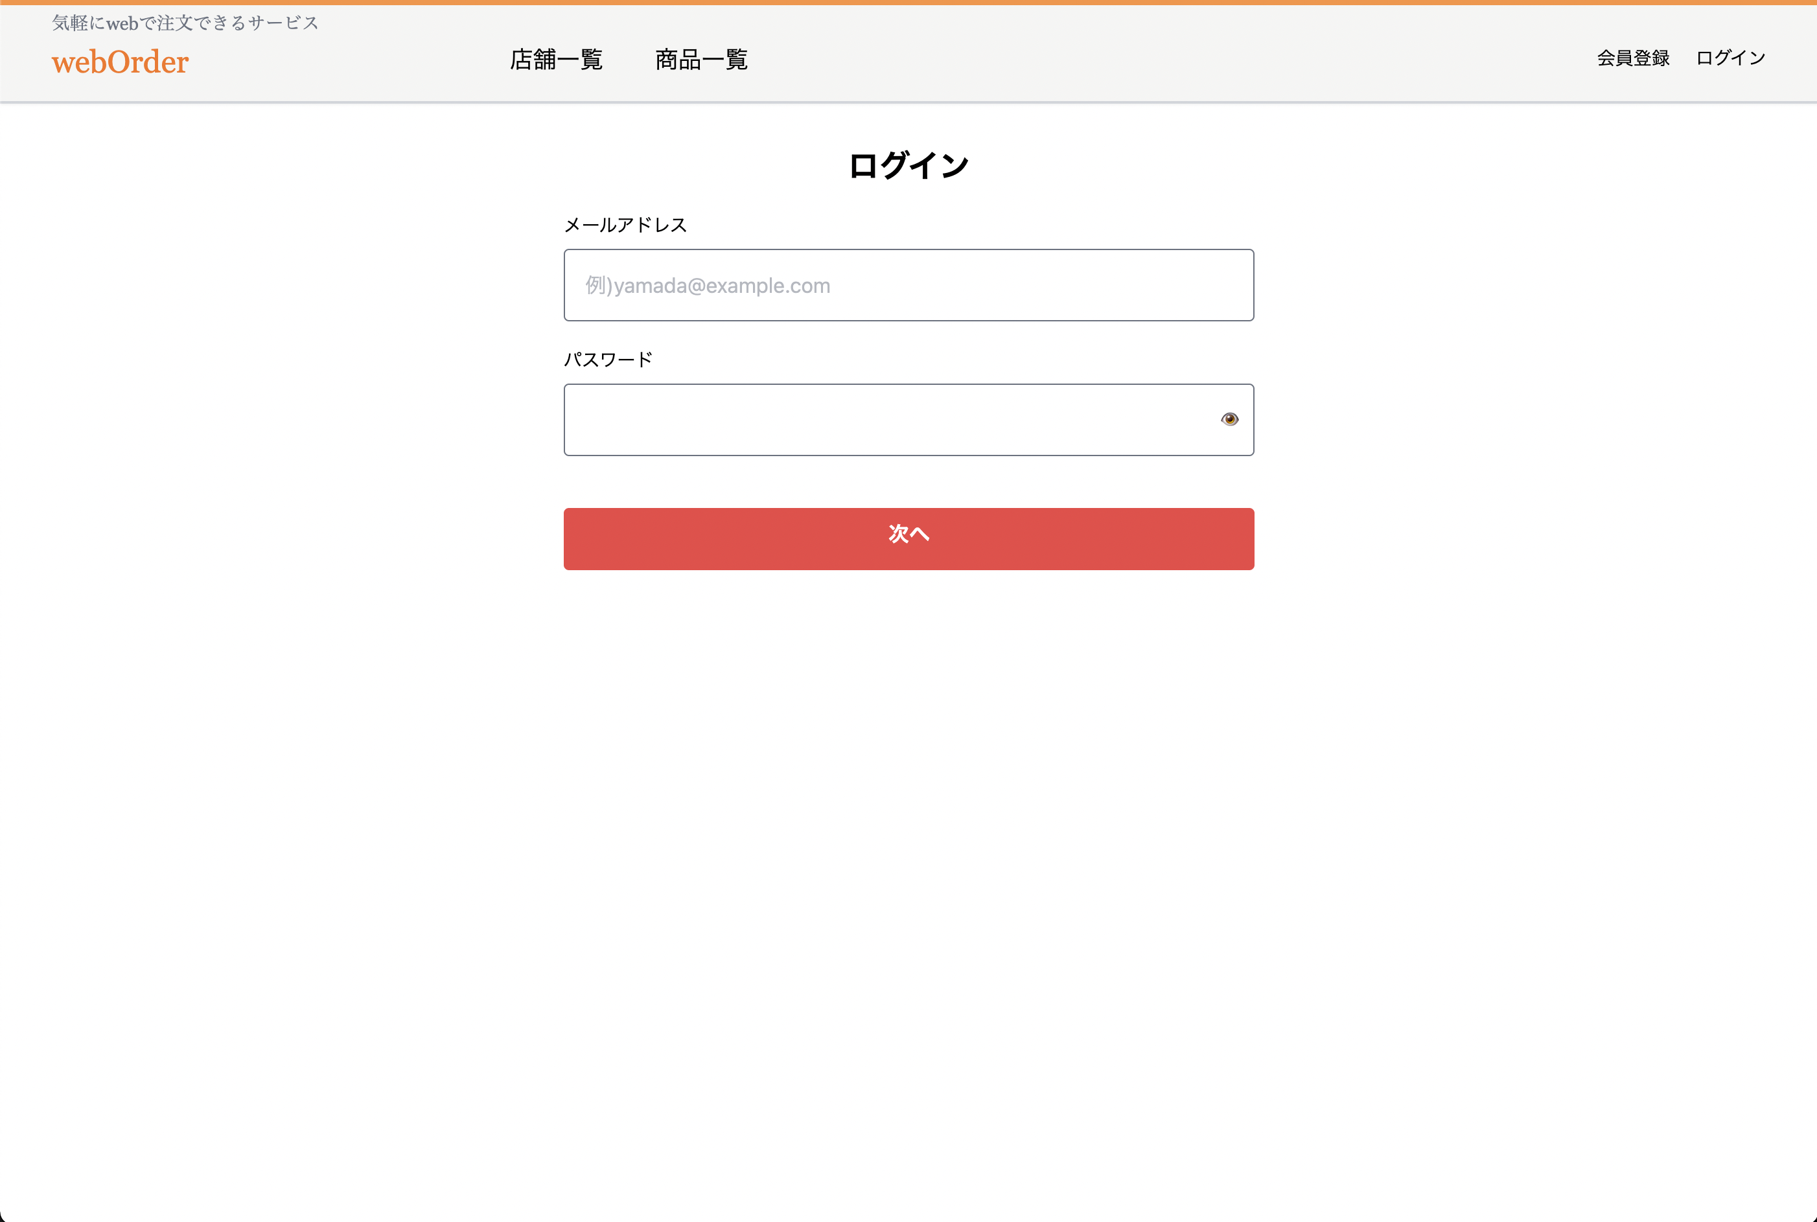Click the パスワード password field
1817x1222 pixels.
coord(857,419)
